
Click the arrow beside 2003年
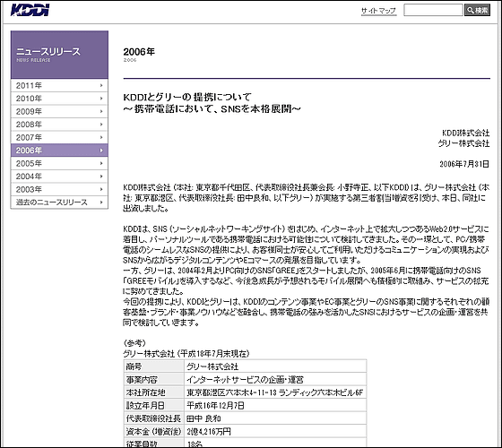(101, 189)
